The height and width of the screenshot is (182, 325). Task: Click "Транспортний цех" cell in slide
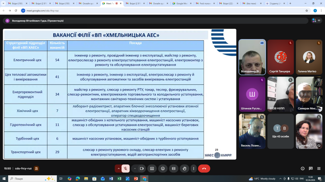coord(26,152)
